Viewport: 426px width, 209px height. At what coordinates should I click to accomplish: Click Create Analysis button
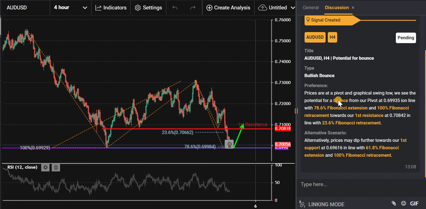click(228, 8)
